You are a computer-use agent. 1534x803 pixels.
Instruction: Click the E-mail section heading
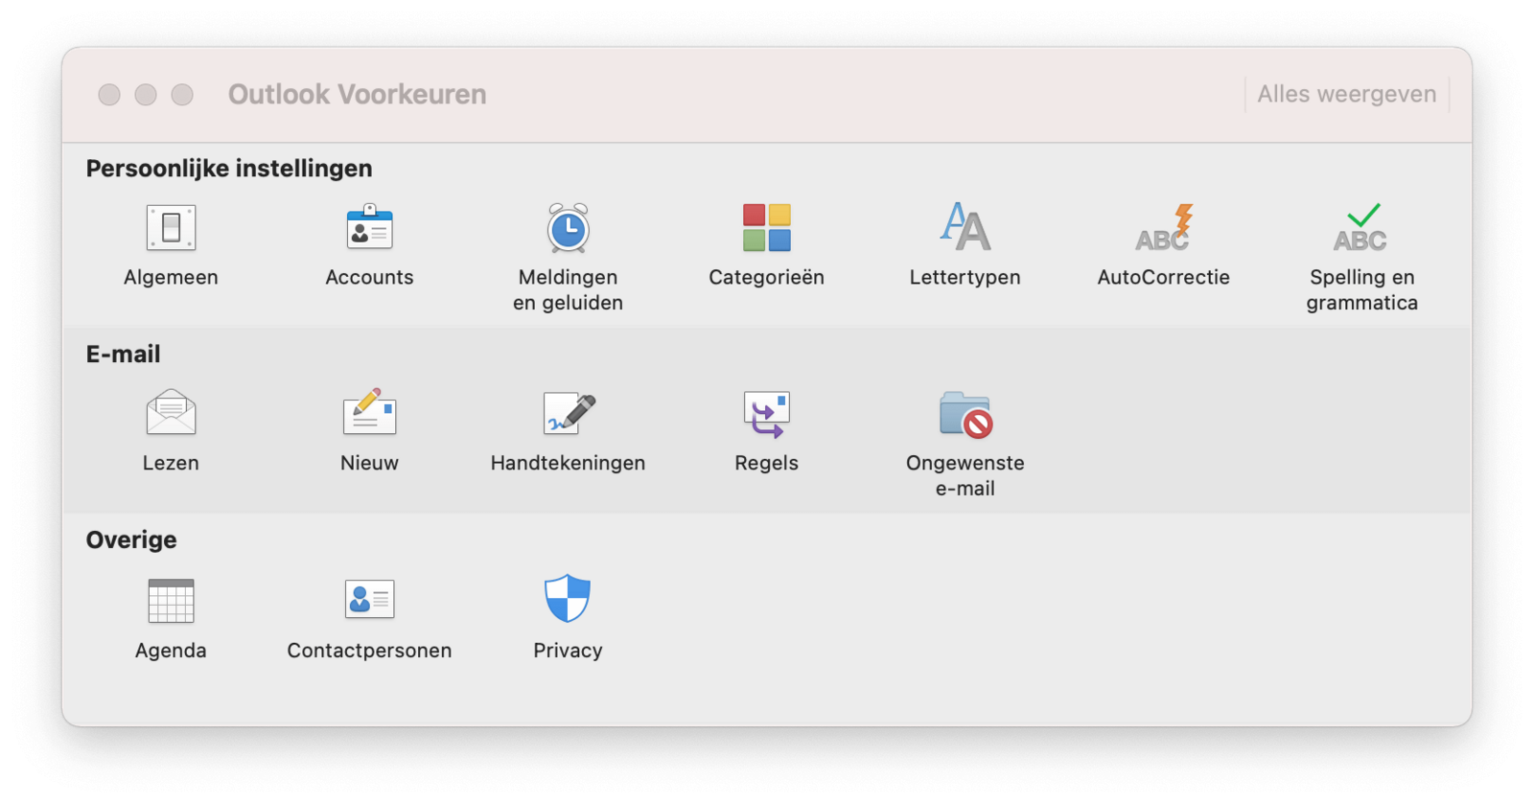[124, 355]
